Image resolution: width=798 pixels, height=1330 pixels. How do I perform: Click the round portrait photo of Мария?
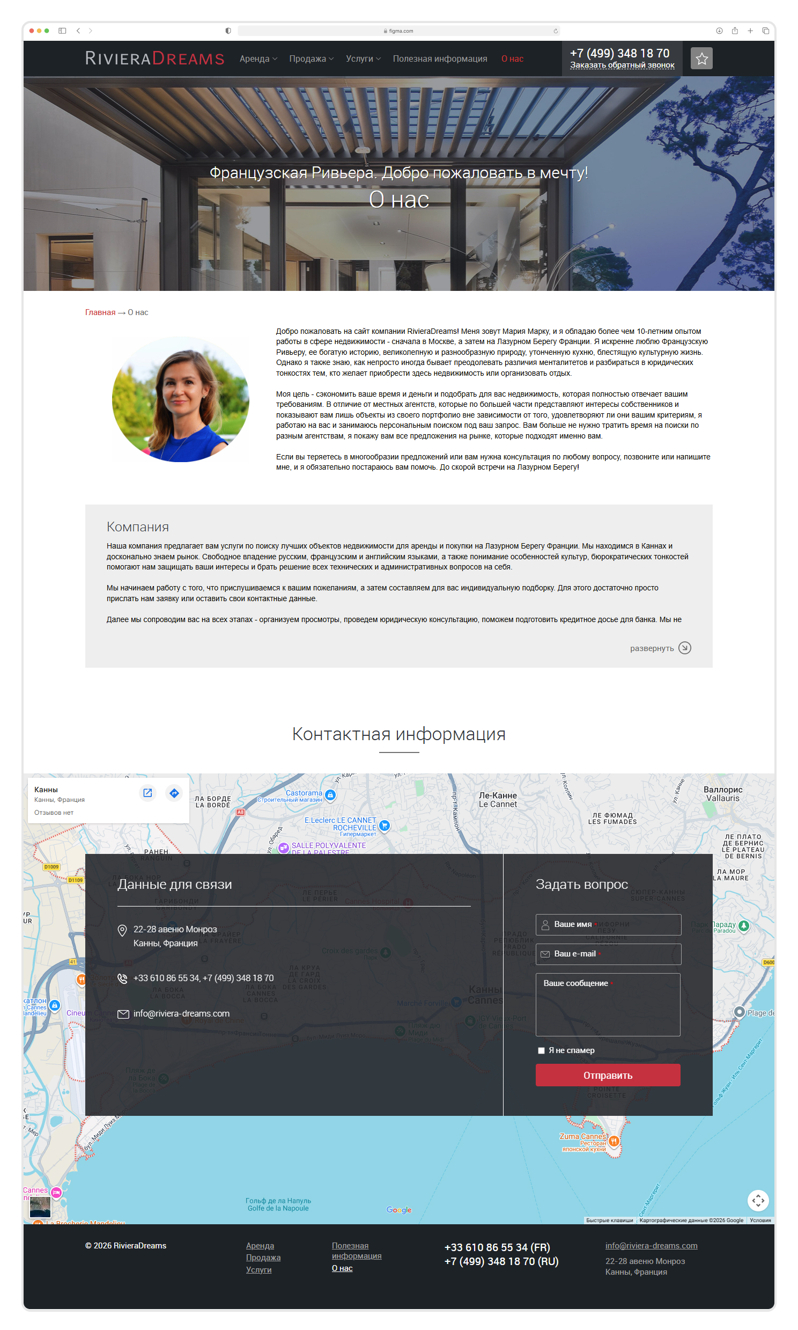click(181, 399)
